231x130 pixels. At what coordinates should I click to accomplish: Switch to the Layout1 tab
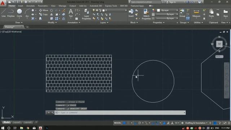pyautogui.click(x=17, y=122)
